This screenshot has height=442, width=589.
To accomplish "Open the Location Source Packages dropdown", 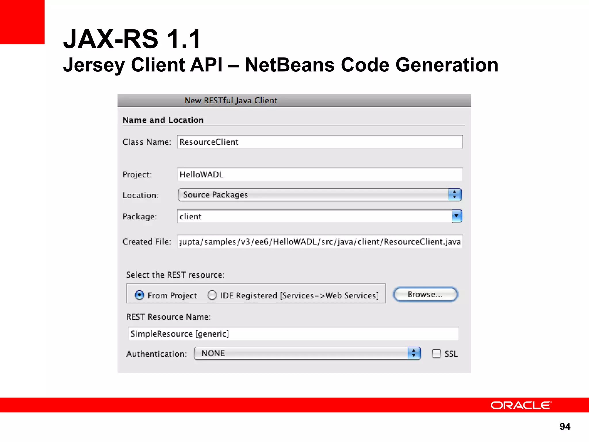I will click(313, 195).
